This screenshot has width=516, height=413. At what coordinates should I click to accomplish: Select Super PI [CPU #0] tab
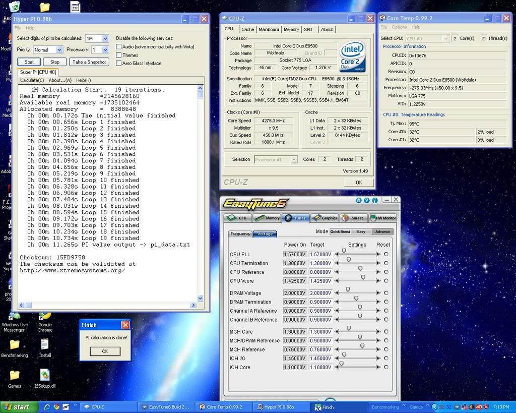[x=38, y=72]
